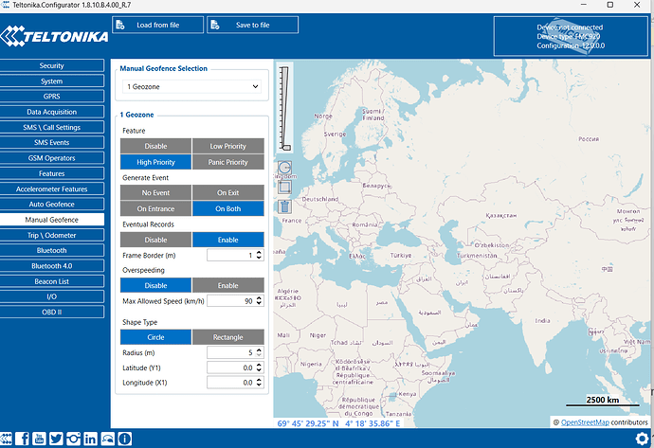
Task: Open the I/O section
Action: click(x=52, y=296)
